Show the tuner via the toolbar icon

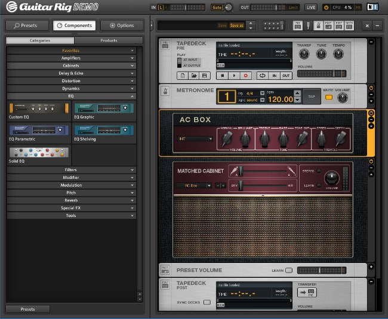[x=308, y=26]
